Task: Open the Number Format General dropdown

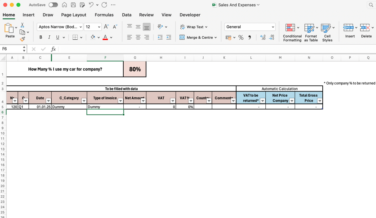Action: click(x=250, y=27)
